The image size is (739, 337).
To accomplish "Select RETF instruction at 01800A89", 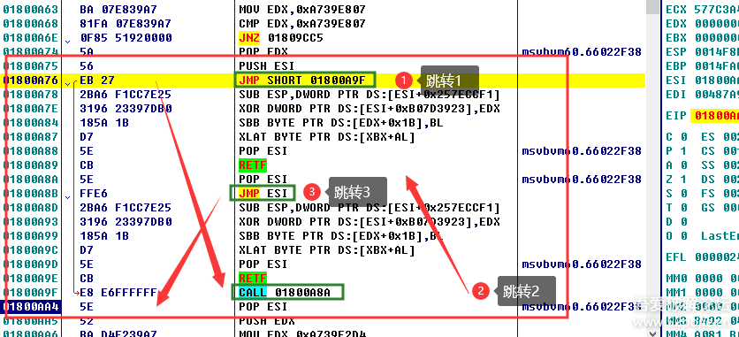I will 253,165.
